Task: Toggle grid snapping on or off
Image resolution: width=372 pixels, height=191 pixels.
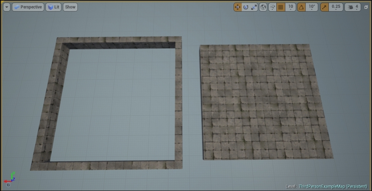Action: (281, 7)
